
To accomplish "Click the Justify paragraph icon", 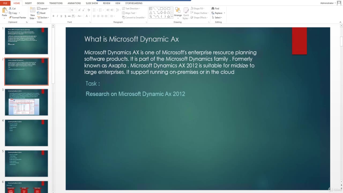I will [106, 16].
